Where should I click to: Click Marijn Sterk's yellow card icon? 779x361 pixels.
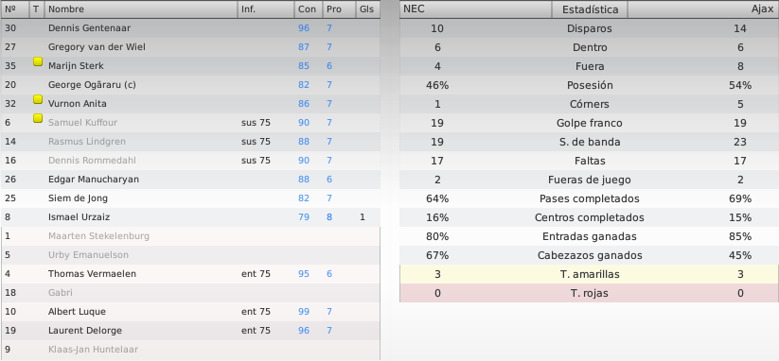point(38,62)
